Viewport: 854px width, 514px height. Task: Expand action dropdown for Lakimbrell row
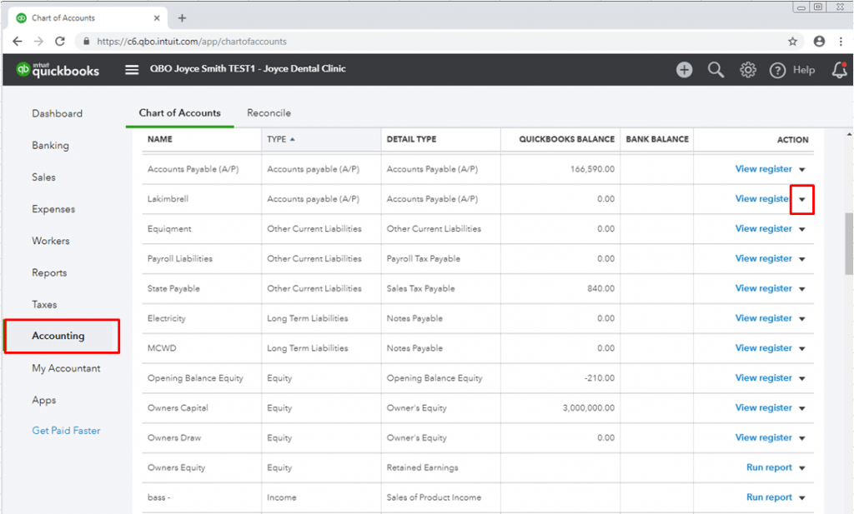[x=801, y=200]
